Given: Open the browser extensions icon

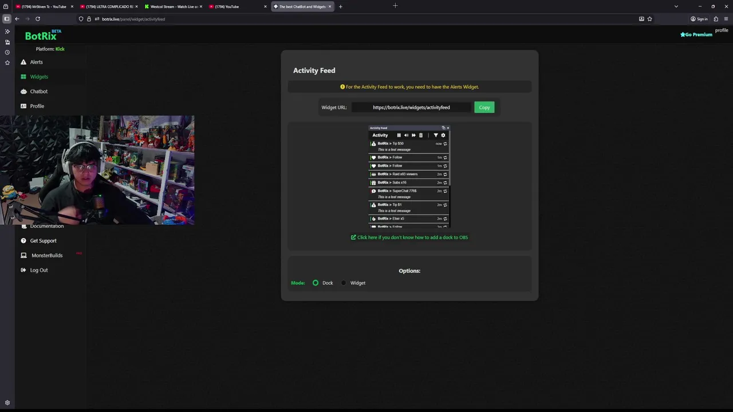Looking at the screenshot, I should click(x=716, y=19).
